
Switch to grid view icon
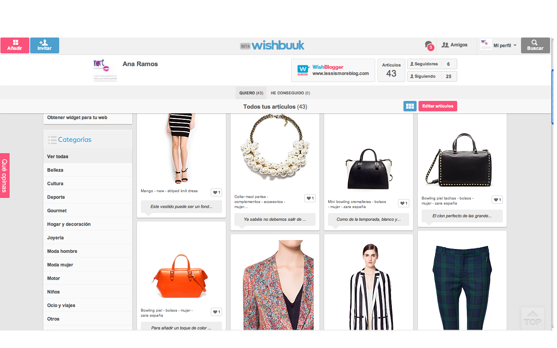pos(410,106)
